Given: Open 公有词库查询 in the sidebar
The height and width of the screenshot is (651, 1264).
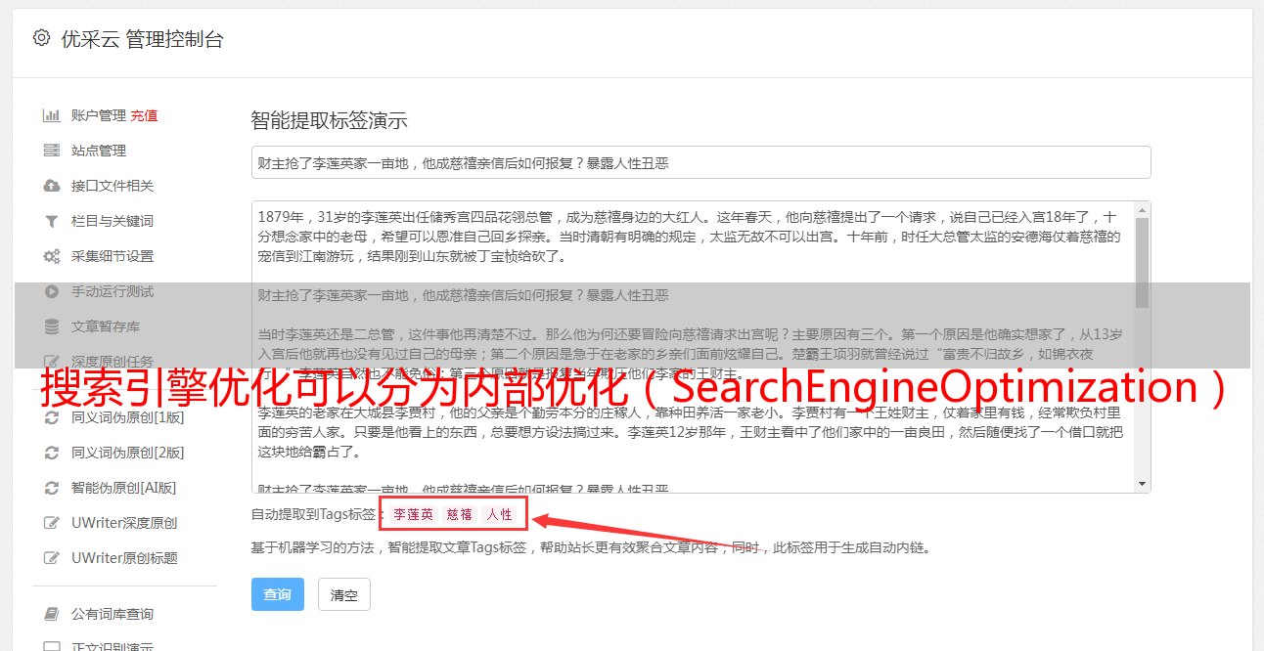Looking at the screenshot, I should (x=113, y=614).
